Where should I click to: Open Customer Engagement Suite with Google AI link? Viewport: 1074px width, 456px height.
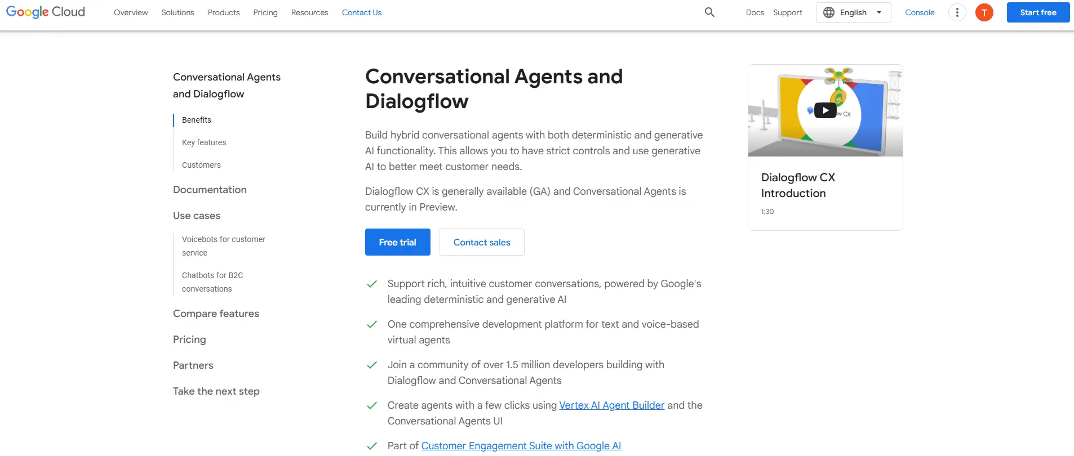(x=521, y=446)
